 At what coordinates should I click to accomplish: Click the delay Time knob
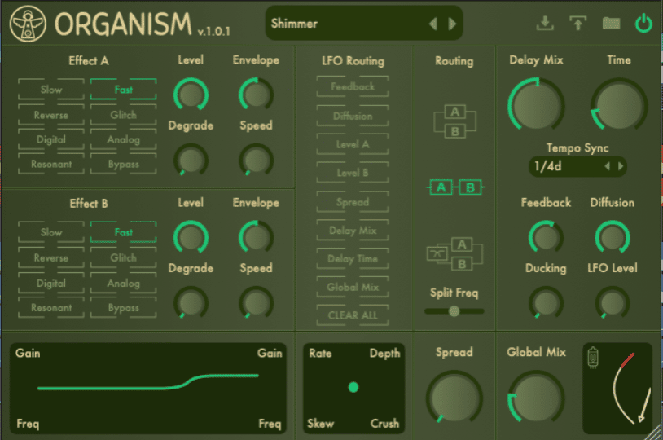[x=618, y=104]
